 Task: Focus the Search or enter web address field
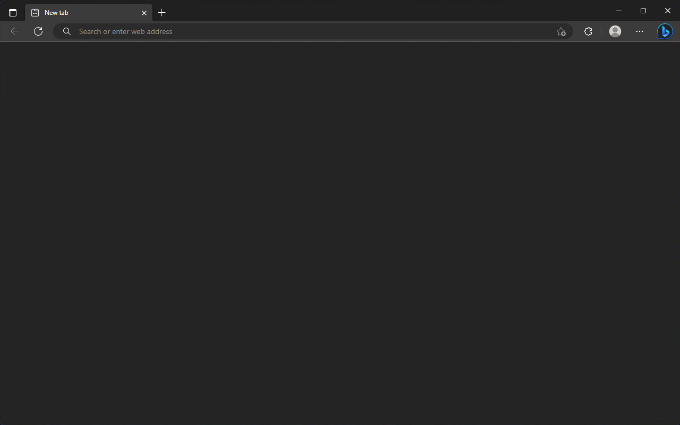point(313,31)
